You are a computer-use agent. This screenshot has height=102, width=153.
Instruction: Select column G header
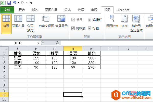pyautogui.click(x=128, y=49)
